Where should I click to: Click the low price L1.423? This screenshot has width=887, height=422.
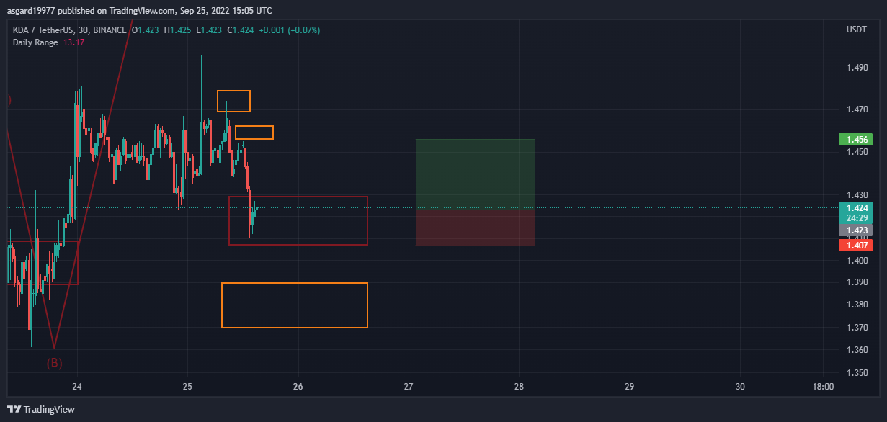pos(209,30)
